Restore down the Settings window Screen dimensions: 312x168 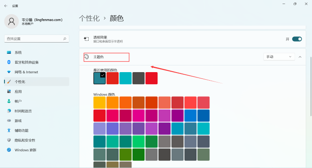point(295,4)
